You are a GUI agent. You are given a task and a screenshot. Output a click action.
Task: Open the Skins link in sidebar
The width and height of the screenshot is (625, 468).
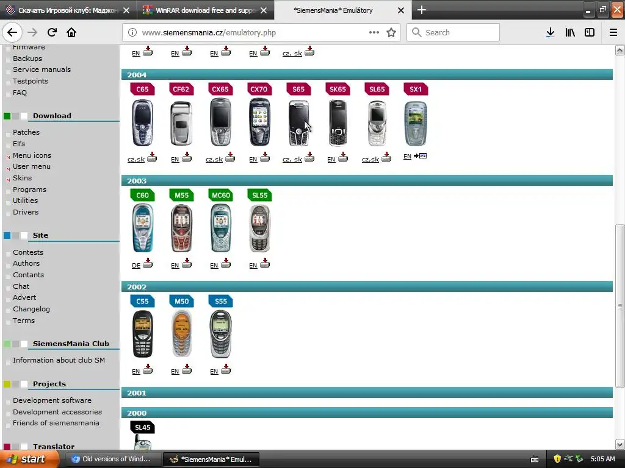click(x=22, y=178)
